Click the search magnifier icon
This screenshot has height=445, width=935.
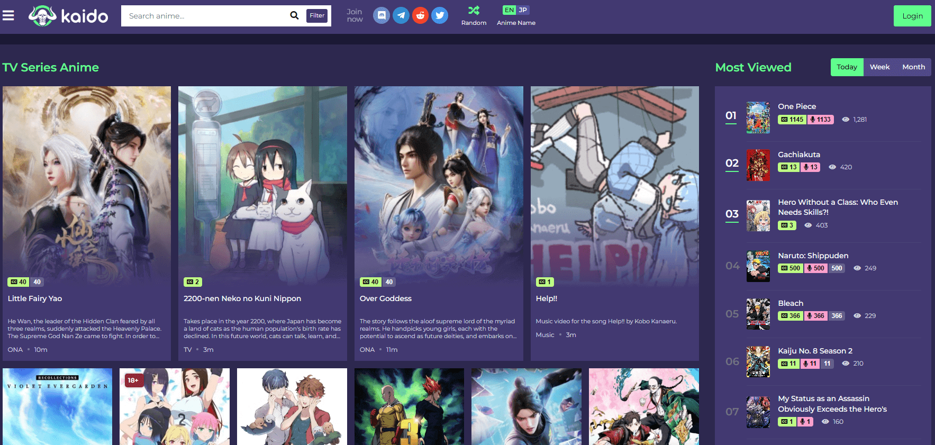coord(294,15)
